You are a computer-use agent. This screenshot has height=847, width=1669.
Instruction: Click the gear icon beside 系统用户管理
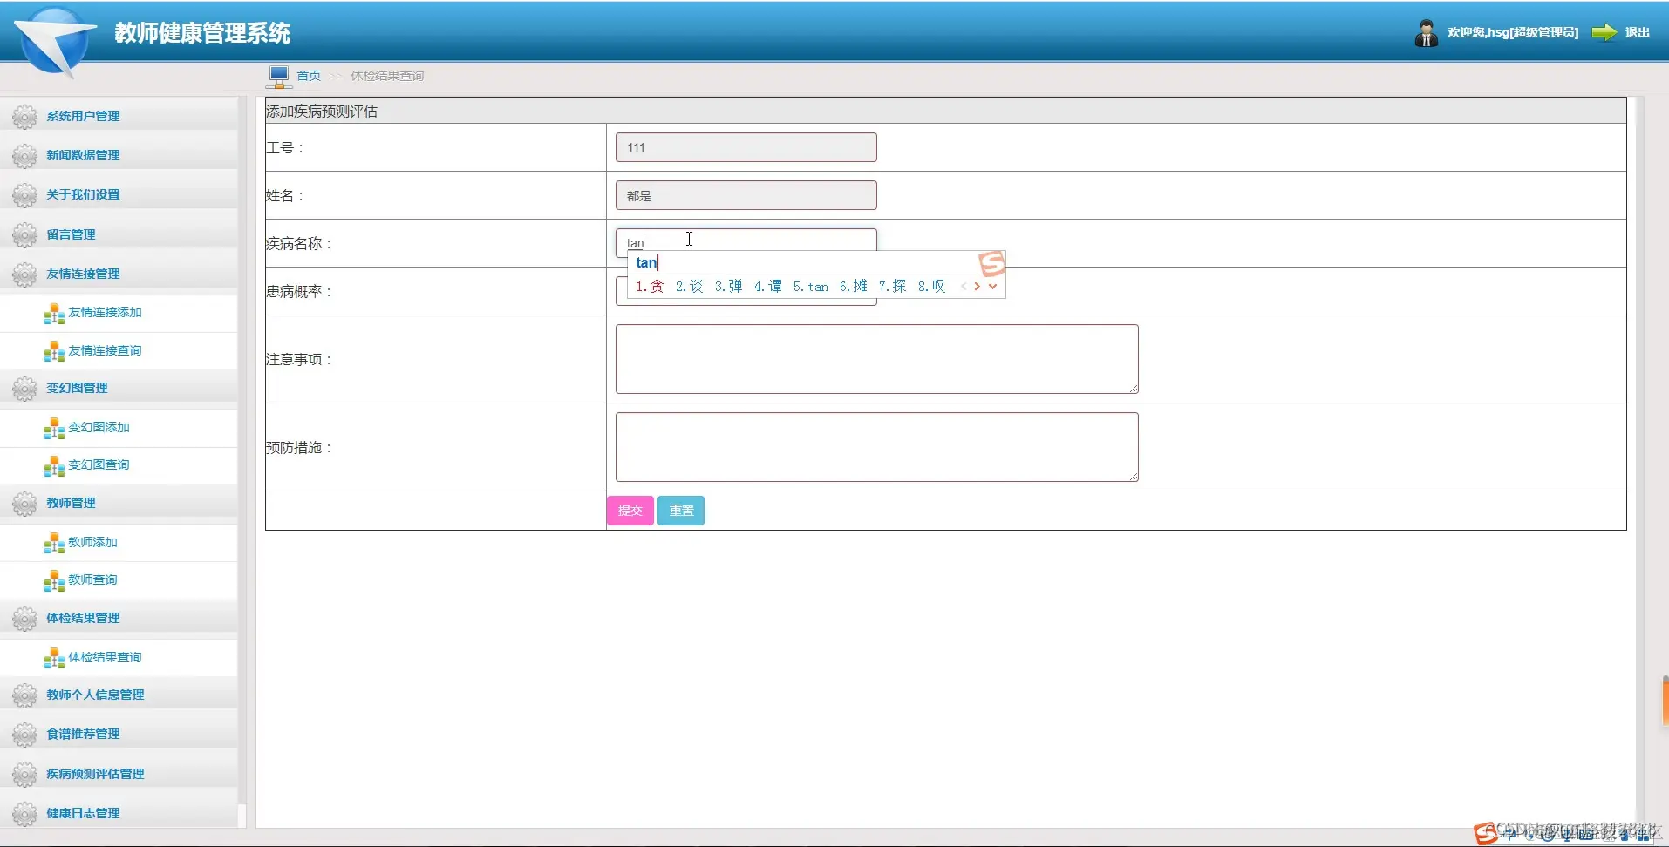[24, 116]
